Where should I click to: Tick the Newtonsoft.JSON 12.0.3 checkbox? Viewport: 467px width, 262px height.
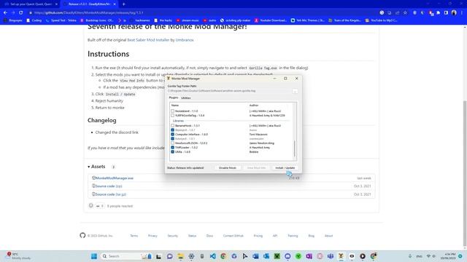pyautogui.click(x=172, y=143)
